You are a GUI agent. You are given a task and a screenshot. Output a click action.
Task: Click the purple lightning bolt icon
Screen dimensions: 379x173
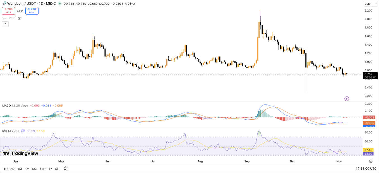pyautogui.click(x=347, y=98)
